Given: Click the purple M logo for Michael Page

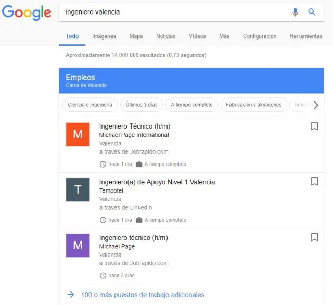Looking at the screenshot, I should 78,245.
